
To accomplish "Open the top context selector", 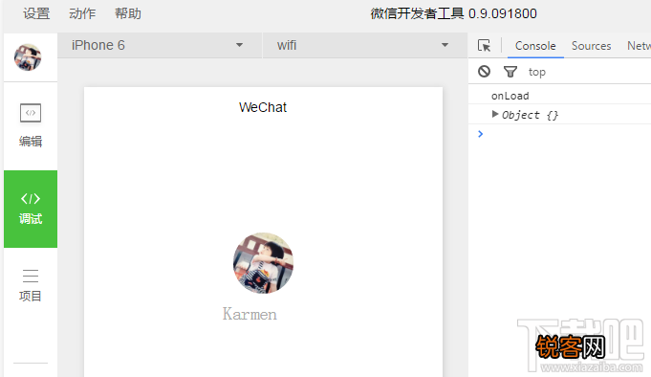I will click(537, 72).
